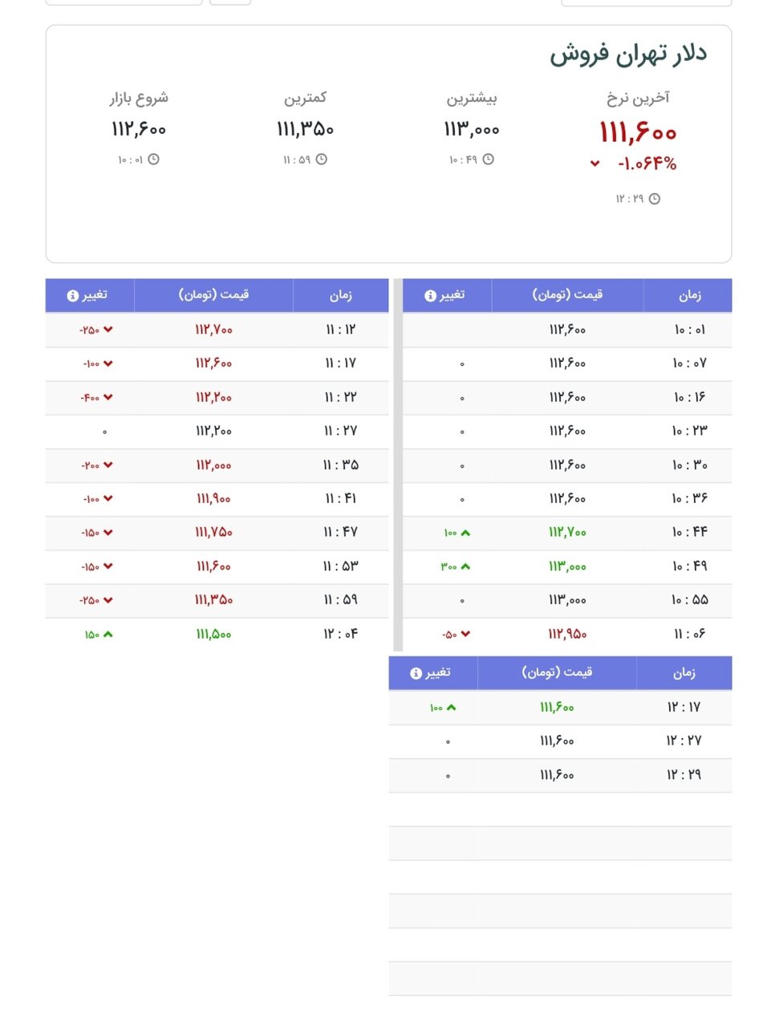Click the clock icon next to کمترین time ۱۱:۵۹
771x1027 pixels.
322,160
